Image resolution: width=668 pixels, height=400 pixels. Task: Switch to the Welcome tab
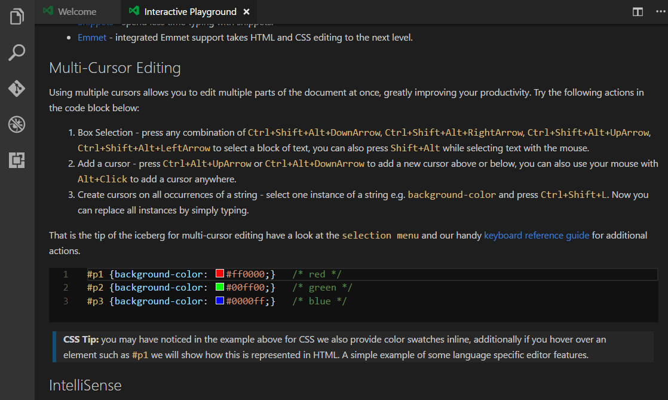coord(77,11)
